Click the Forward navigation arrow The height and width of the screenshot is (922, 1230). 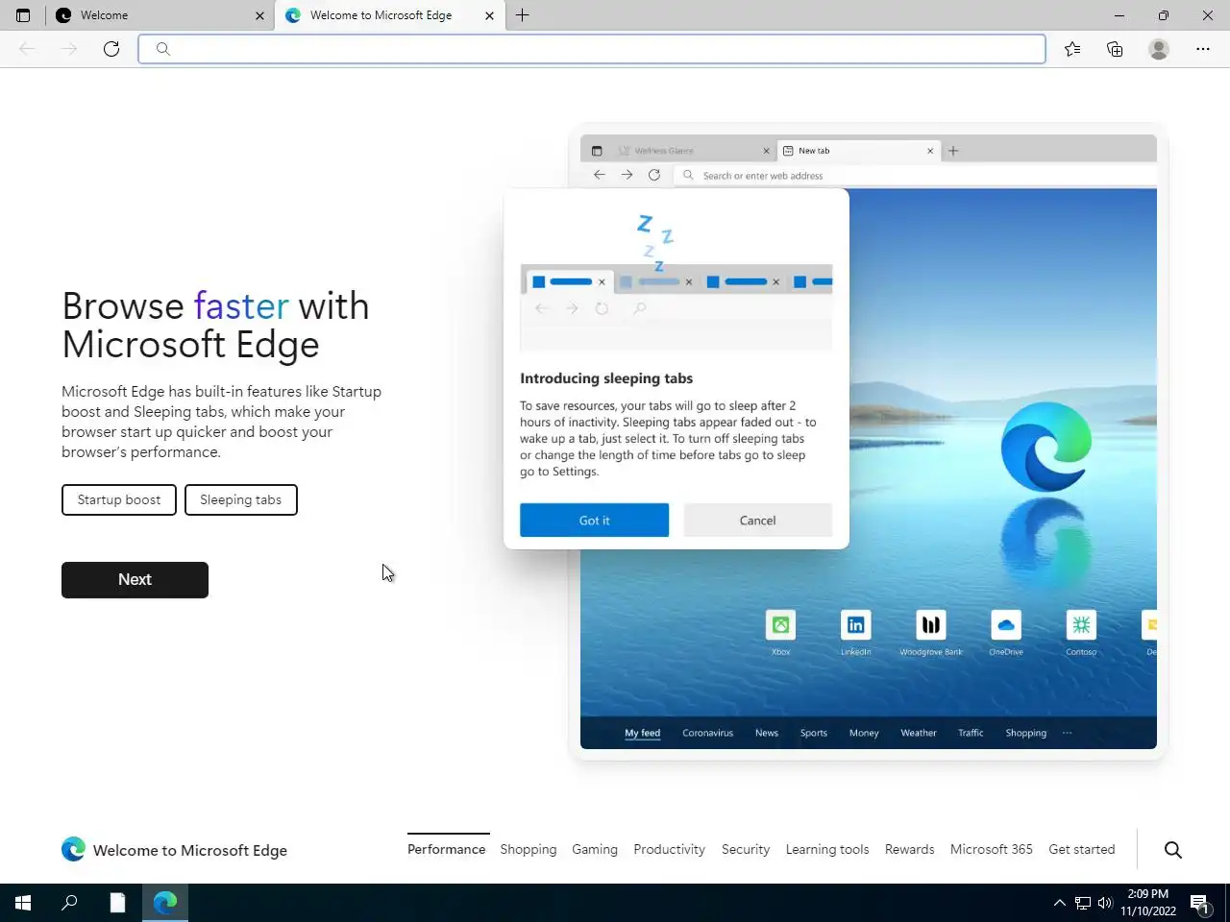(69, 49)
